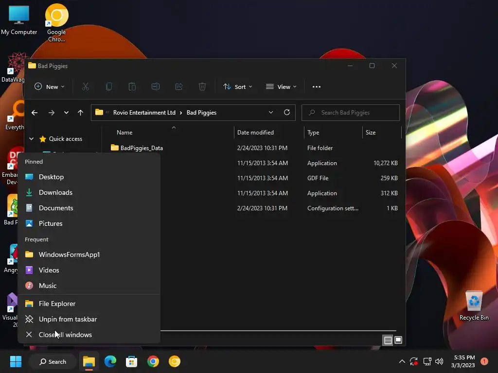498x373 pixels.
Task: Select Google Chrome Canary desktop shortcut
Action: [x=56, y=23]
